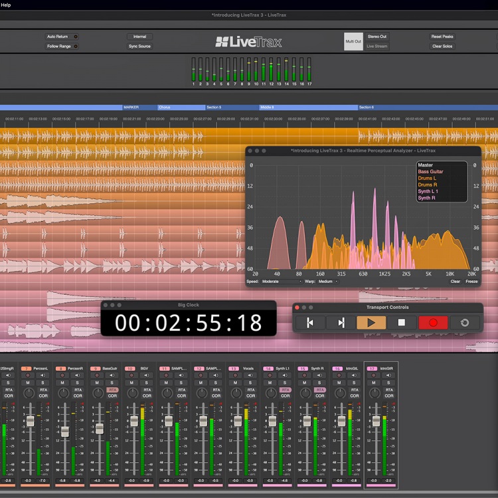The image size is (498, 498).
Task: Solo channel 13 Vocals with its S button
Action: click(250, 382)
